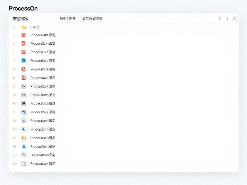Select the ProcessOn file name in row 4
The image size is (247, 185).
coord(43,61)
